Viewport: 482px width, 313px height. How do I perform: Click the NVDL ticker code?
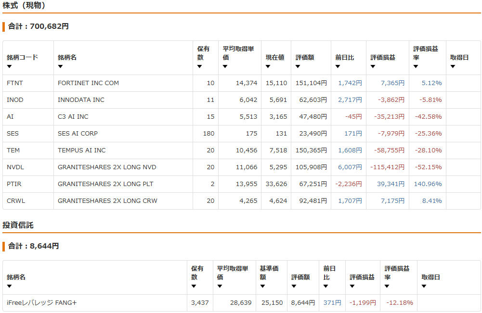(15, 167)
